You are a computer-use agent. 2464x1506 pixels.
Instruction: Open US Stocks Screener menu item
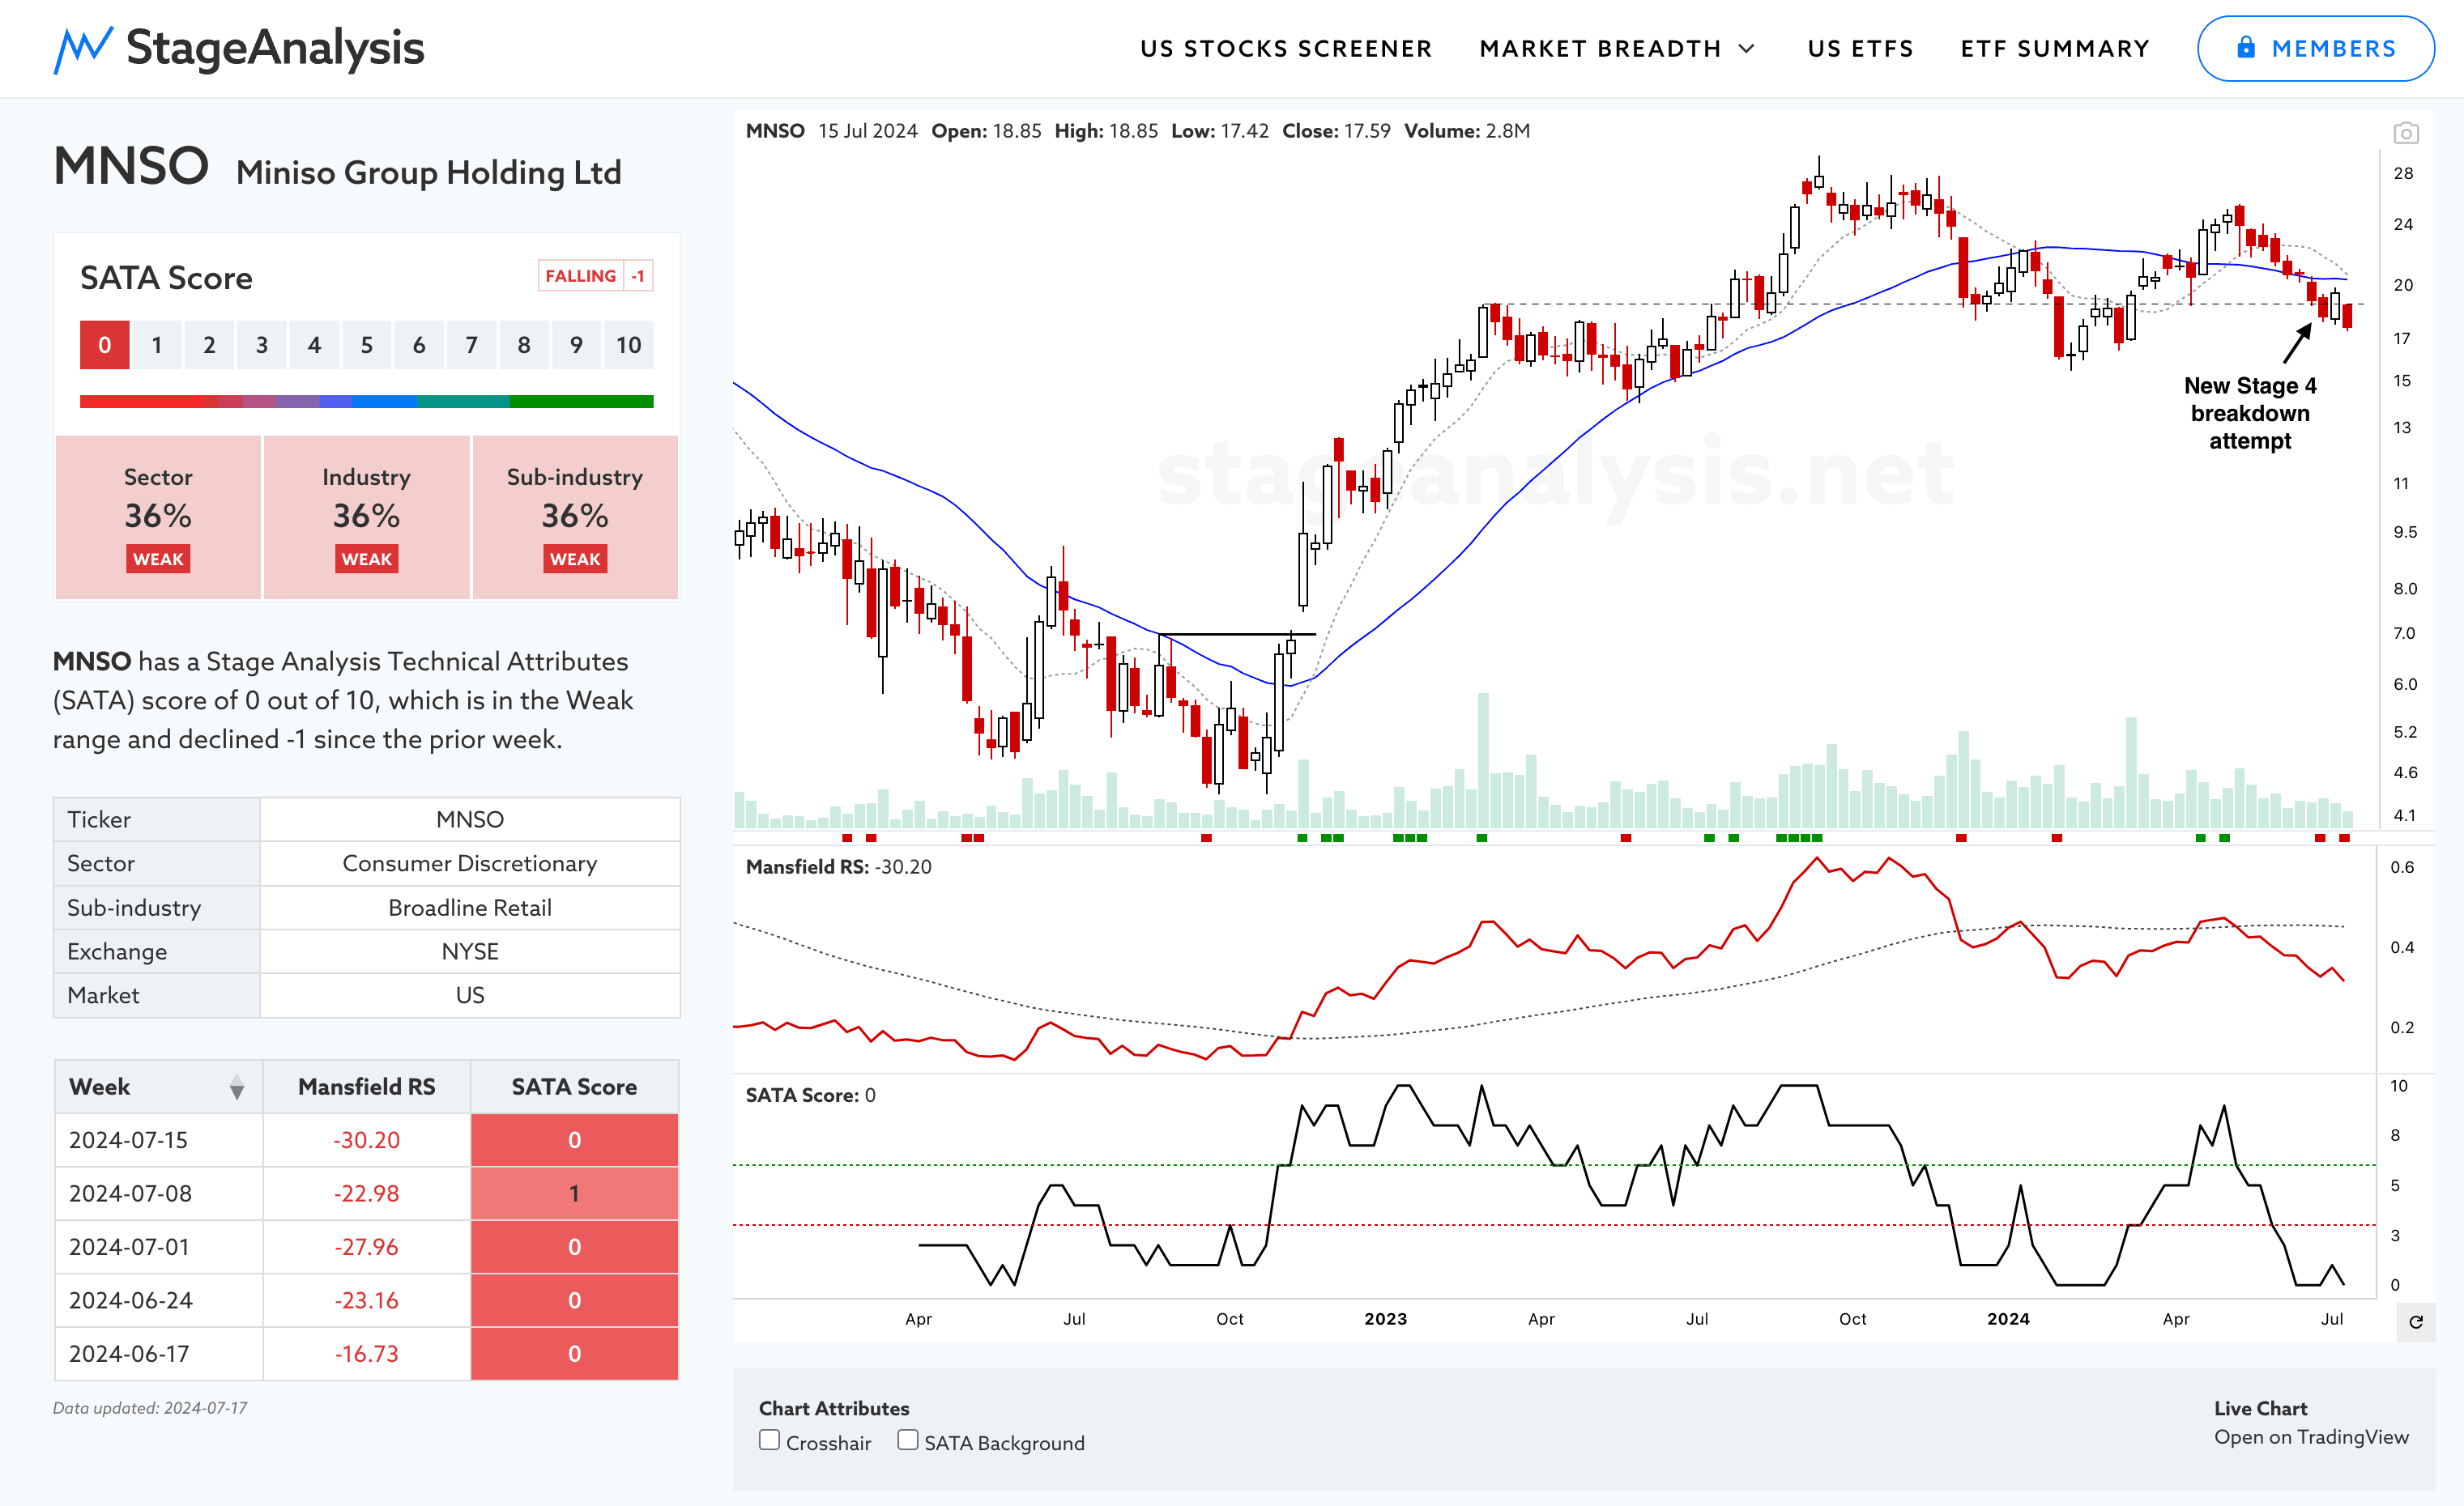pyautogui.click(x=1286, y=49)
